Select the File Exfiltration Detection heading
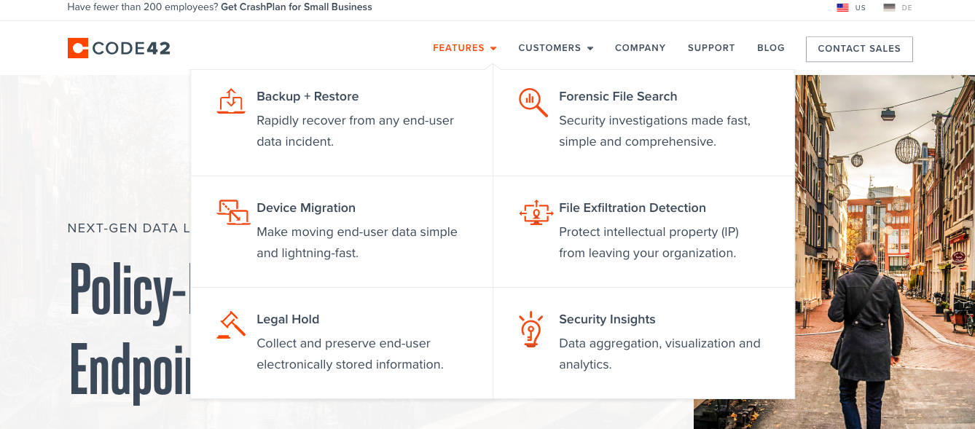This screenshot has height=429, width=975. click(633, 208)
